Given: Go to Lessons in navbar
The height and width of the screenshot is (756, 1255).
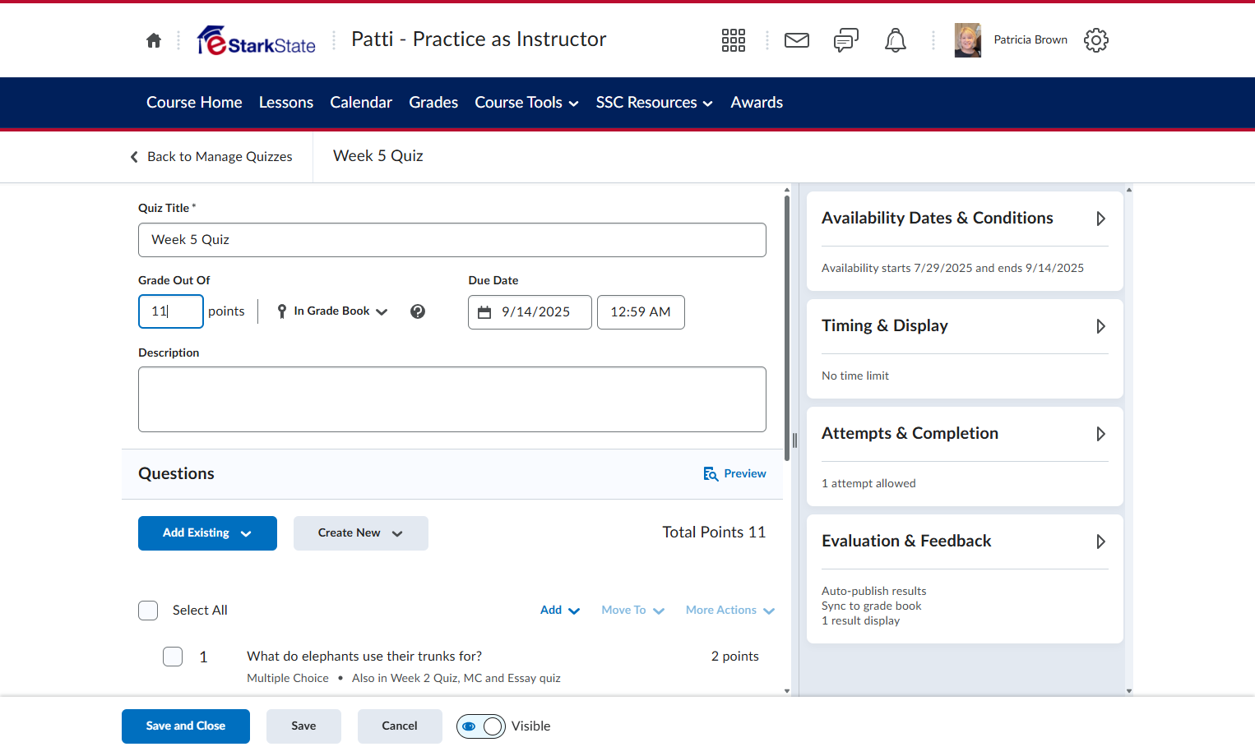Looking at the screenshot, I should [x=286, y=103].
